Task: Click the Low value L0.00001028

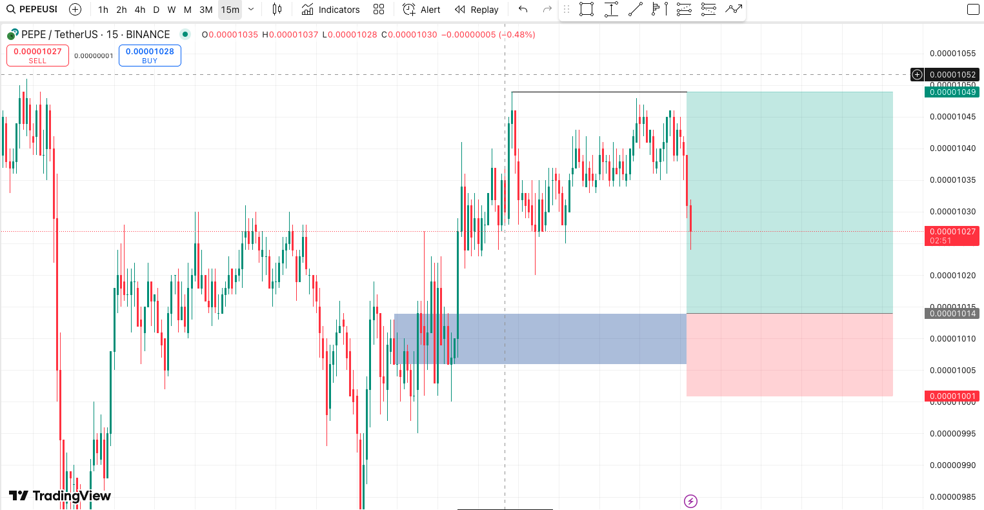Action: (x=349, y=35)
